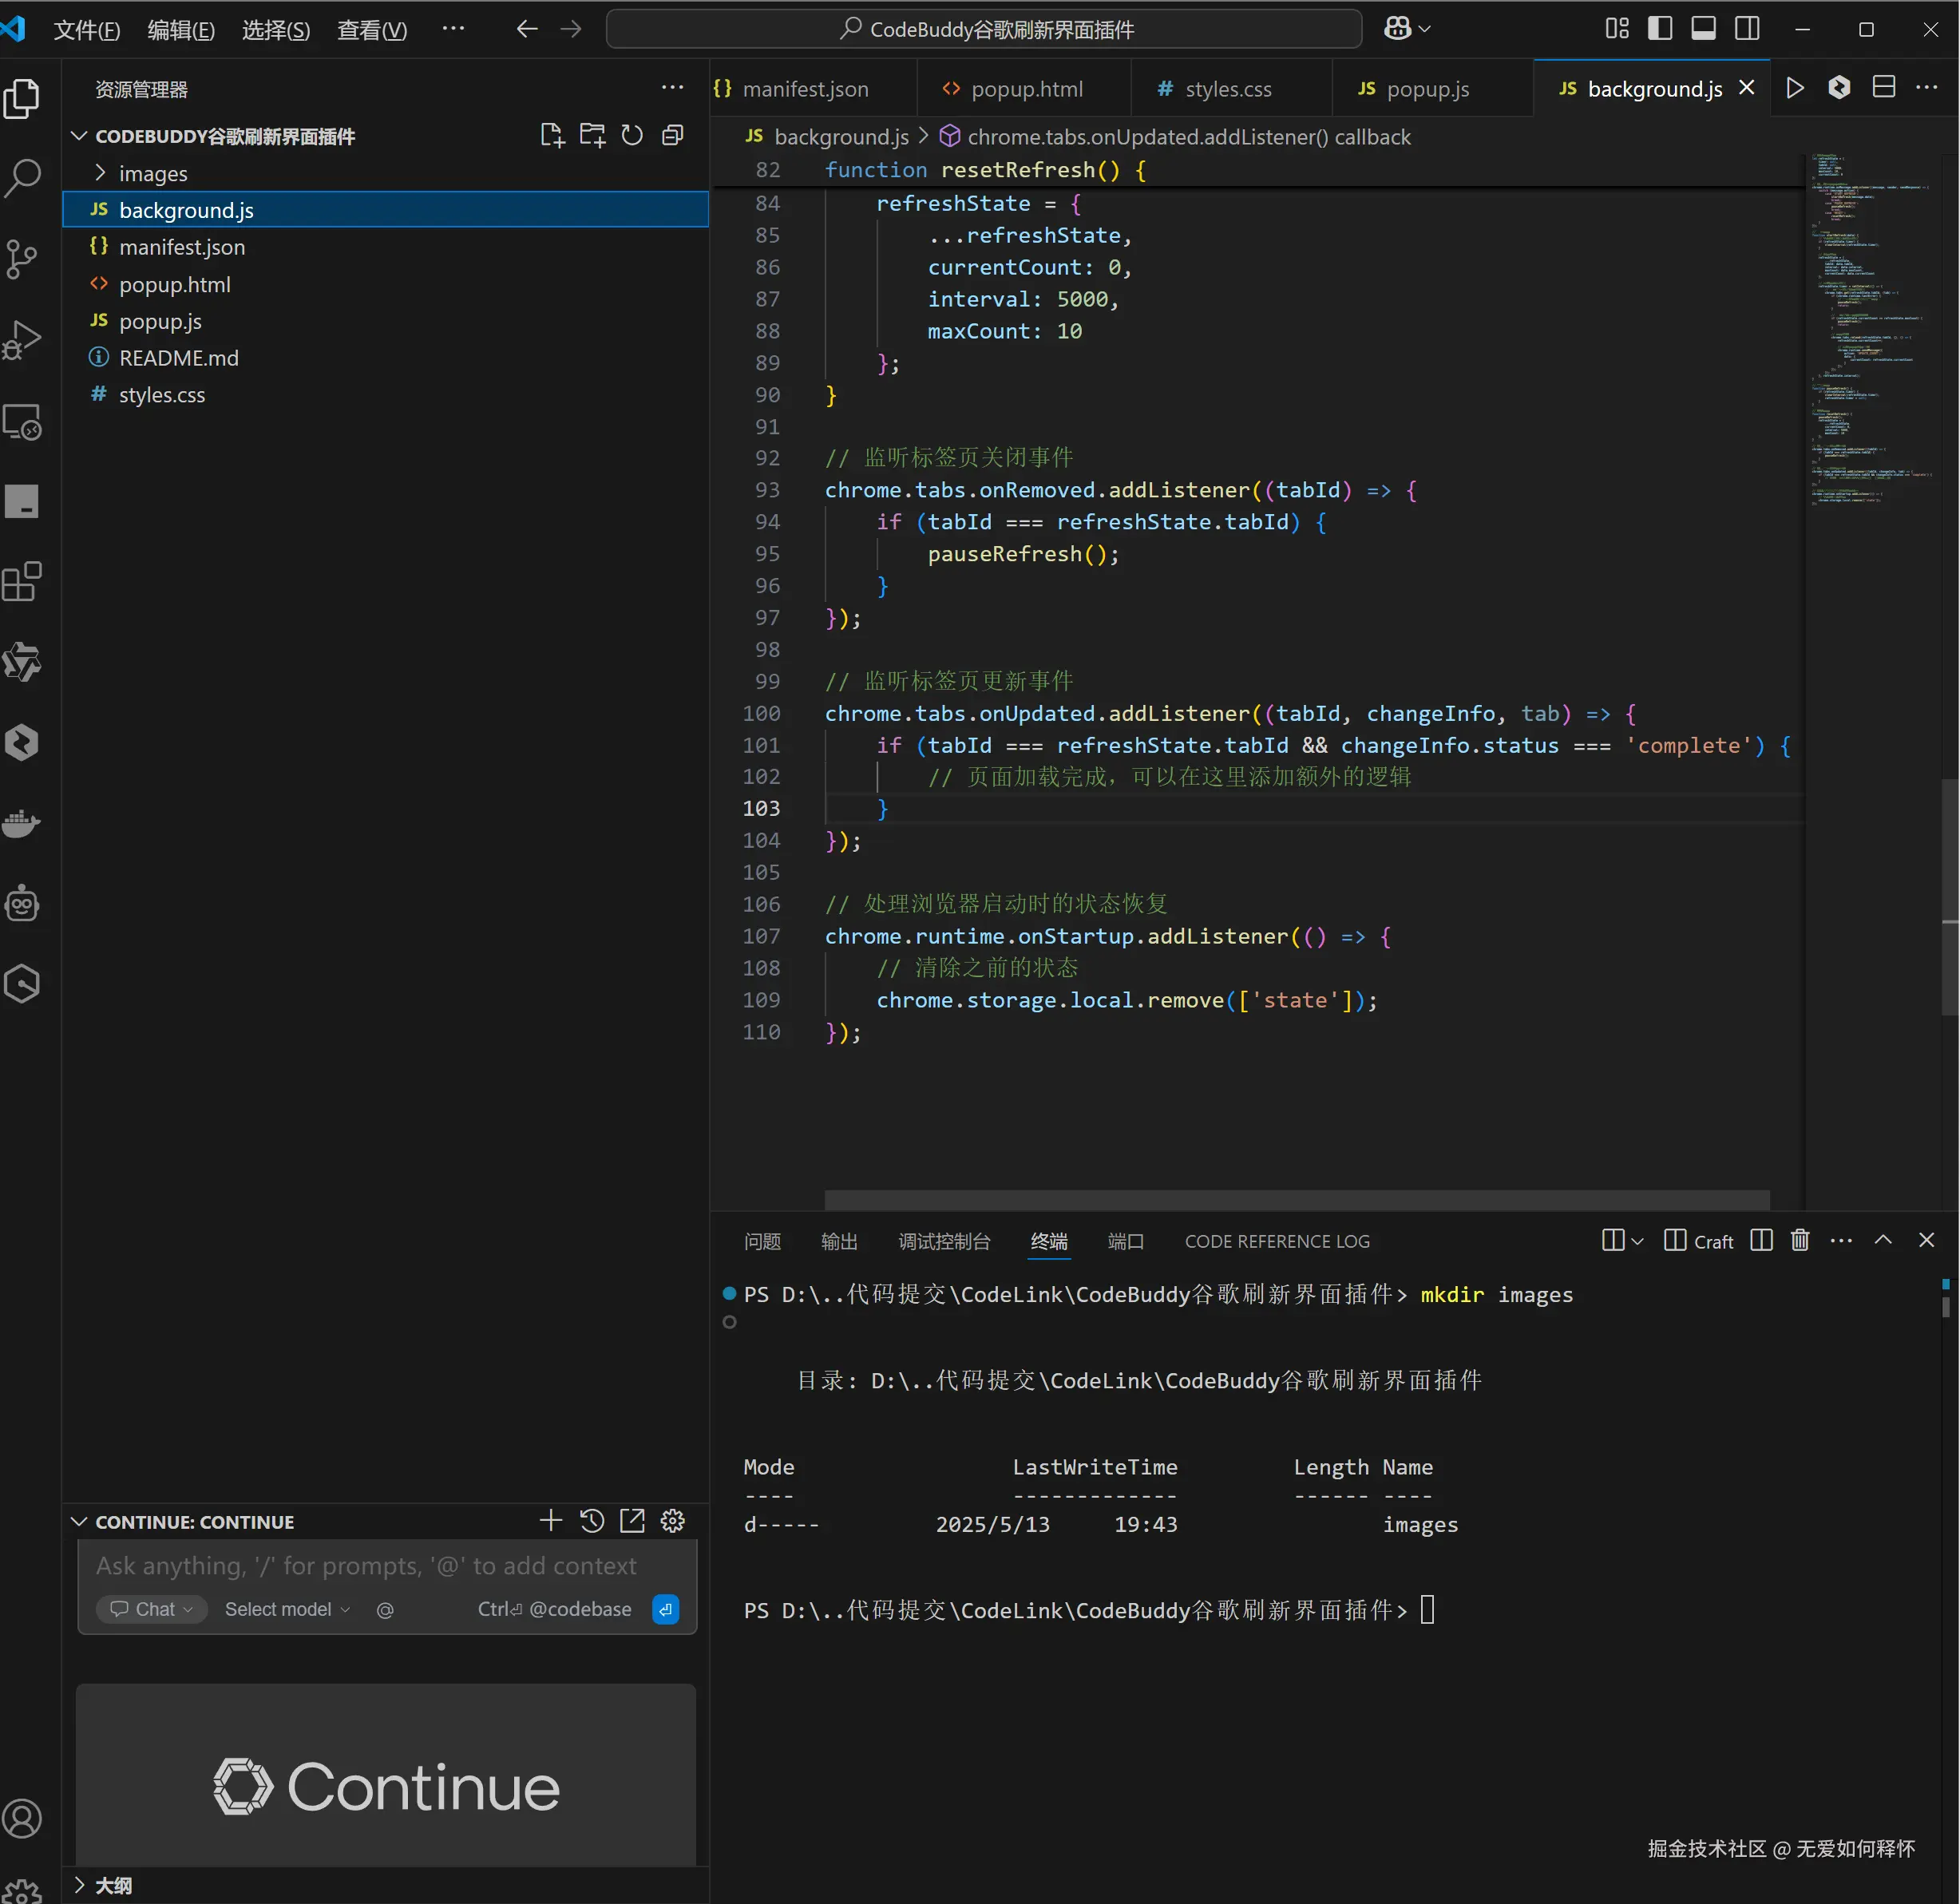Click the New File icon in explorer
This screenshot has height=1904, width=1960.
[552, 135]
